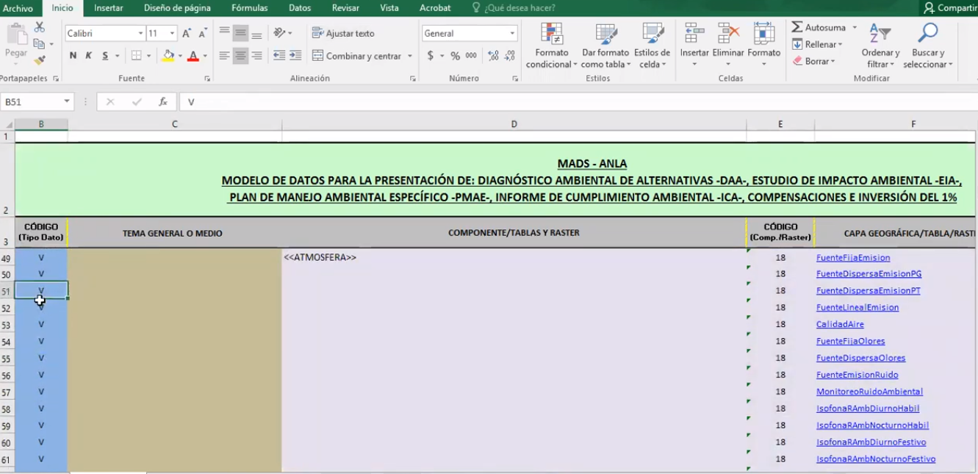
Task: Open the Calibri font name dropdown
Action: pyautogui.click(x=140, y=34)
